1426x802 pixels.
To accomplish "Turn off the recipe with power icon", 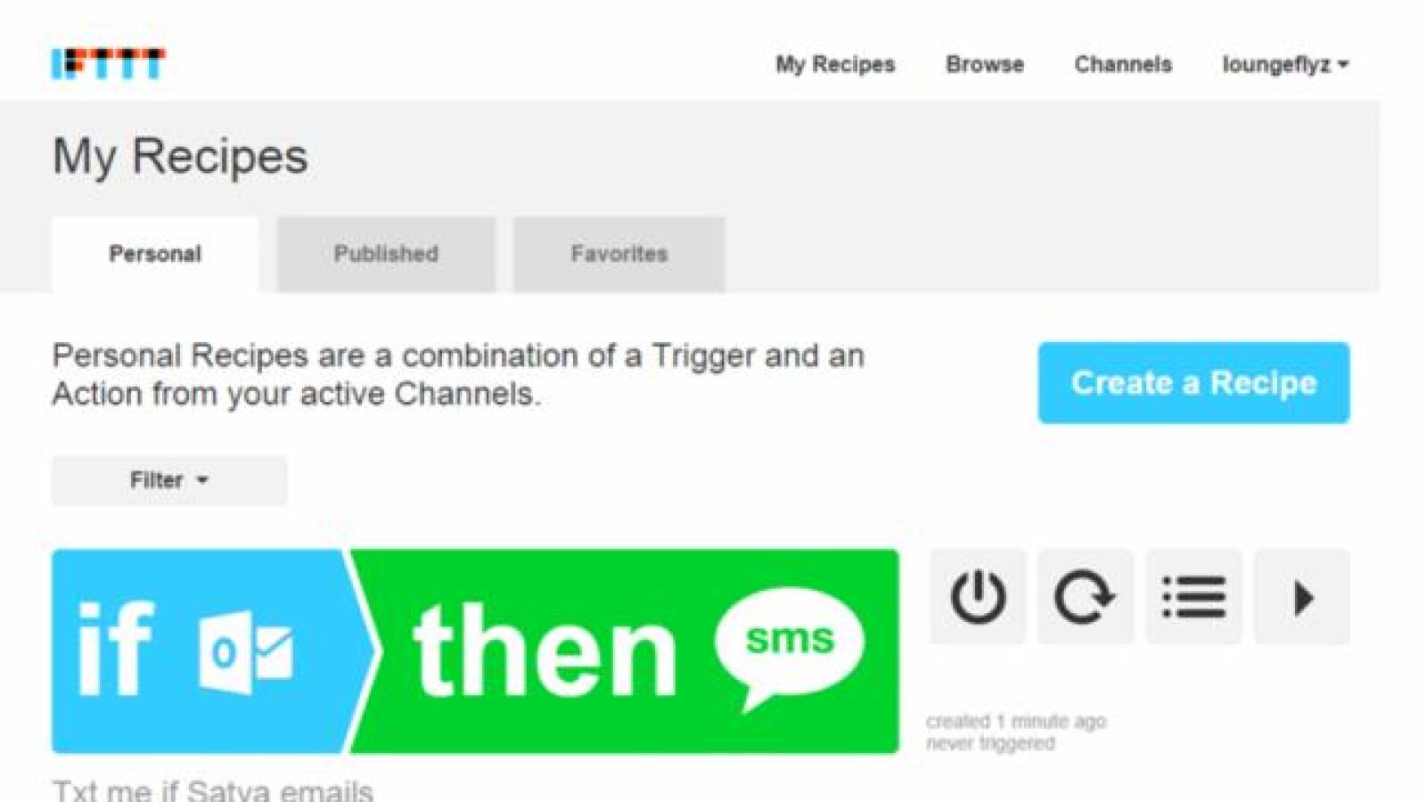I will (x=978, y=597).
